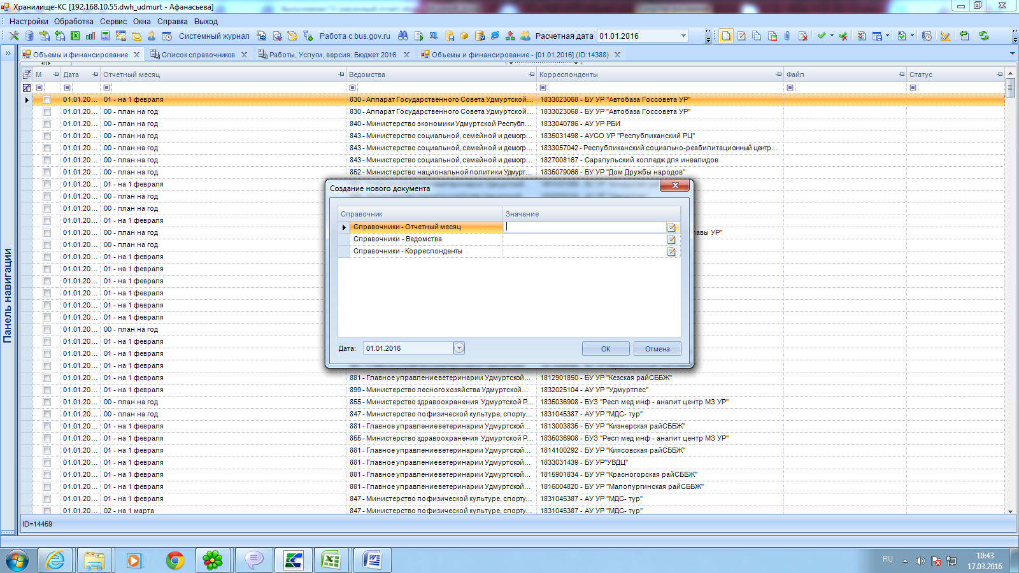
Task: Click the Отмена button
Action: 657,349
